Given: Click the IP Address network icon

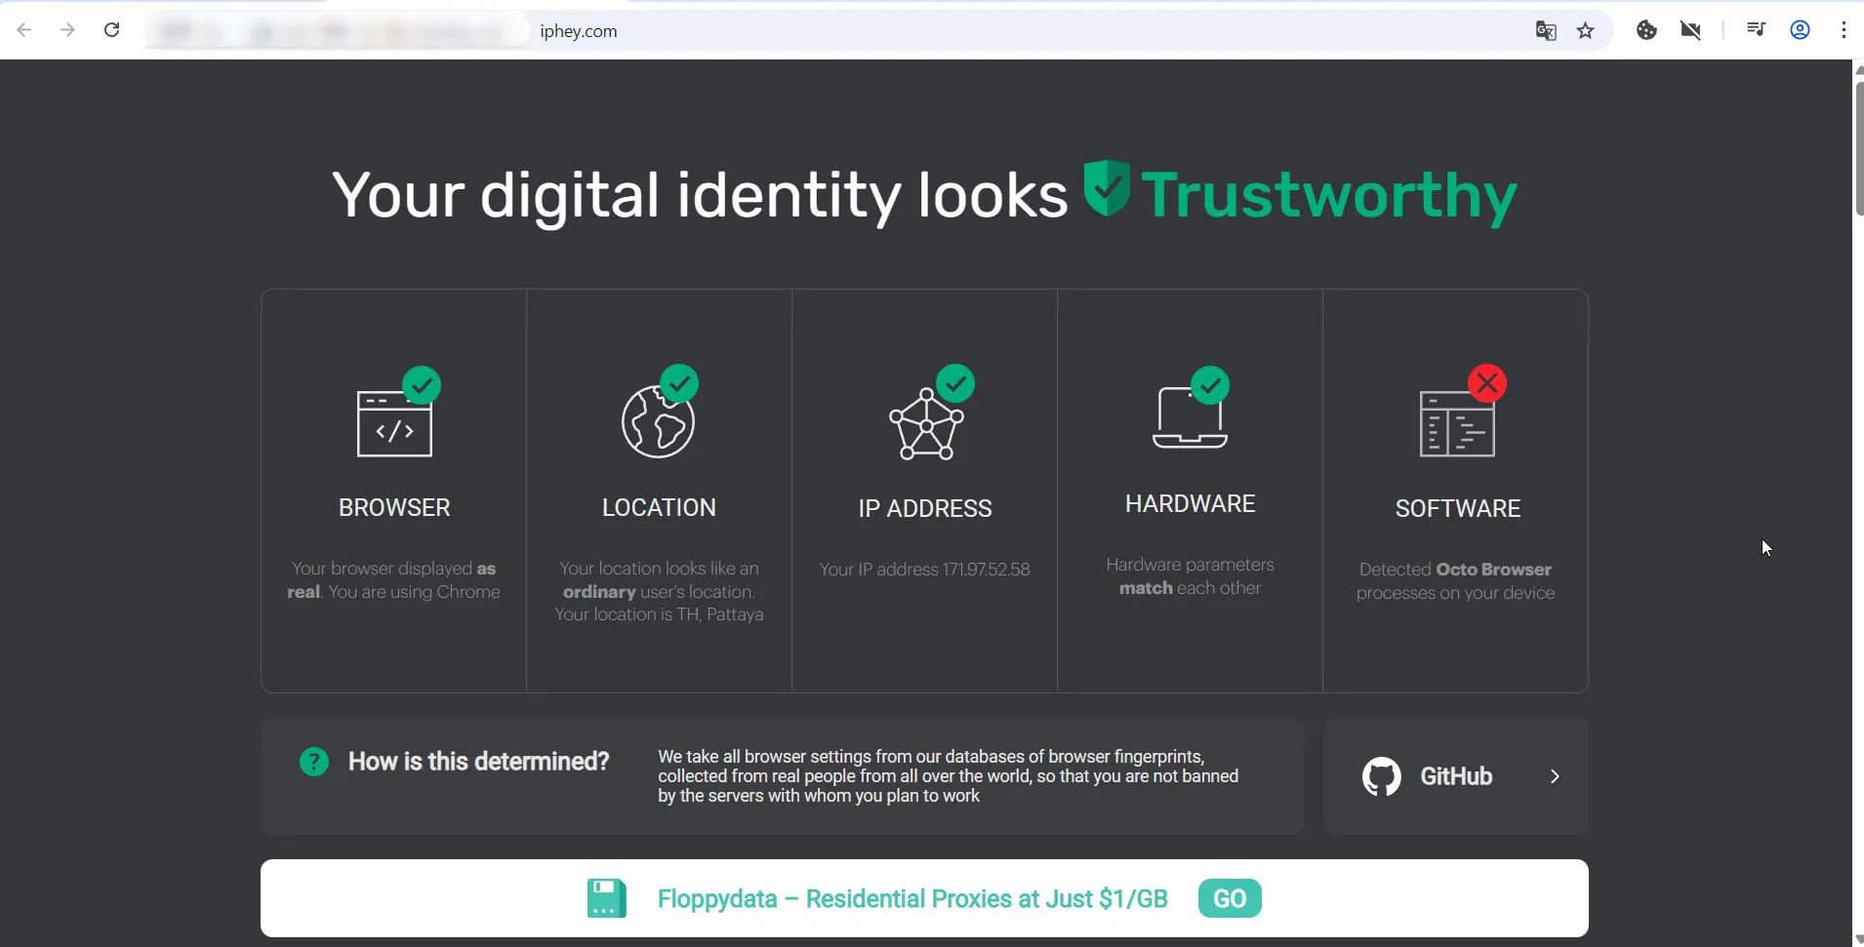Looking at the screenshot, I should point(925,423).
